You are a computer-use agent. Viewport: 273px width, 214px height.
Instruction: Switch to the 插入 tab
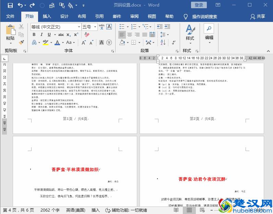point(47,16)
